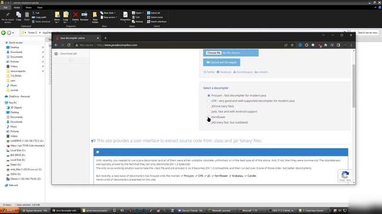Click Paste shortcut in the ribbon
This screenshot has height=214, width=382.
(x=41, y=21)
